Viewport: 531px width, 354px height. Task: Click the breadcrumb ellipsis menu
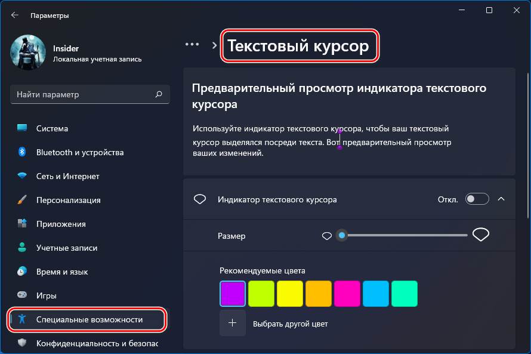coord(192,45)
